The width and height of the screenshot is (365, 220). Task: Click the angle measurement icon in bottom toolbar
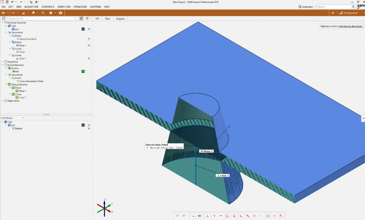pos(241,216)
